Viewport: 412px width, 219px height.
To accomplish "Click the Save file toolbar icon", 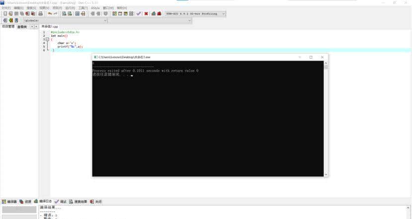I will (x=16, y=14).
